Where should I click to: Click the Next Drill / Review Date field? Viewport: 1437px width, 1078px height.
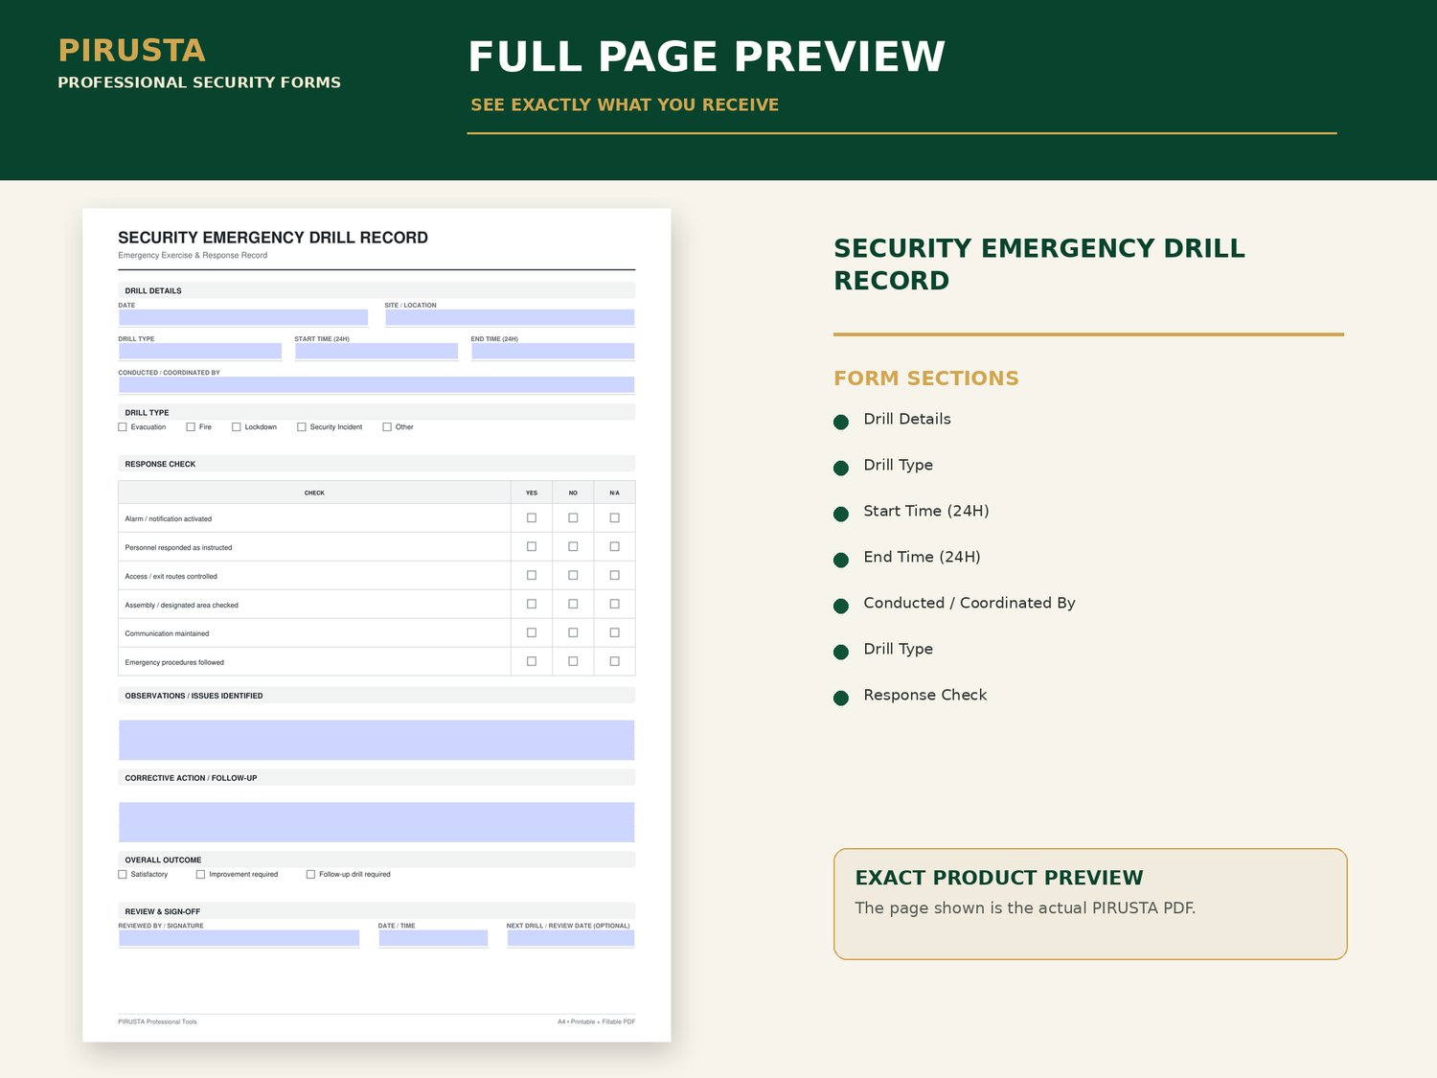pos(571,938)
